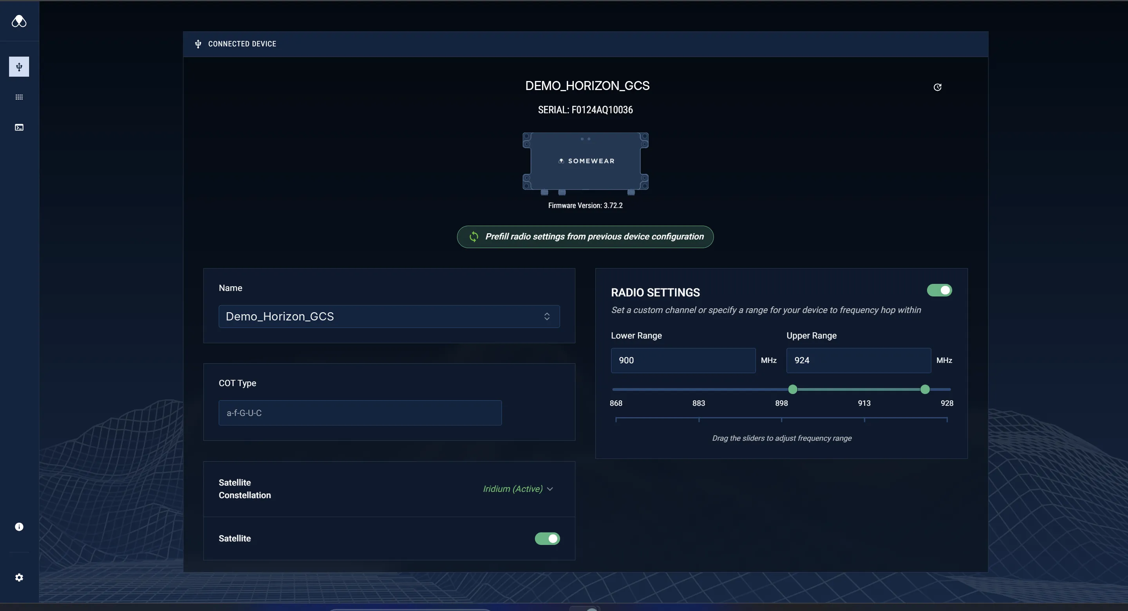Click the Drag the sliders hint text
This screenshot has height=611, width=1128.
point(782,438)
